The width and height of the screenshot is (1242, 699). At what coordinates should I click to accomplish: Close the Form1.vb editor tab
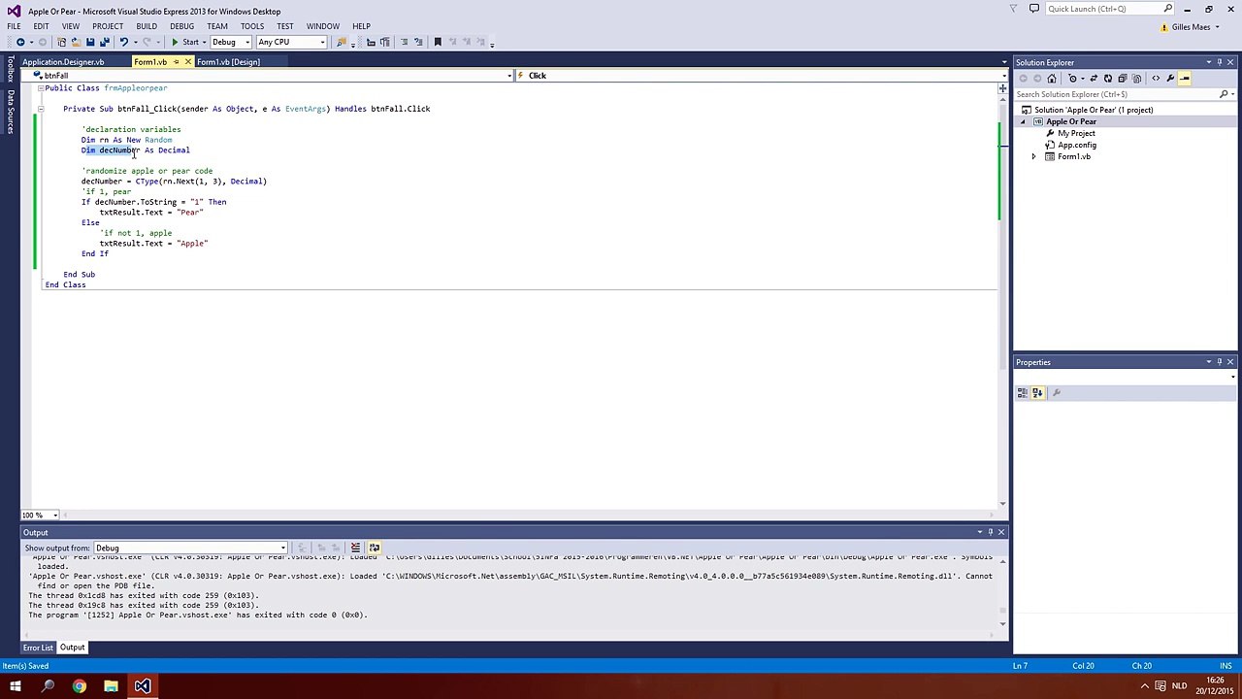point(188,62)
